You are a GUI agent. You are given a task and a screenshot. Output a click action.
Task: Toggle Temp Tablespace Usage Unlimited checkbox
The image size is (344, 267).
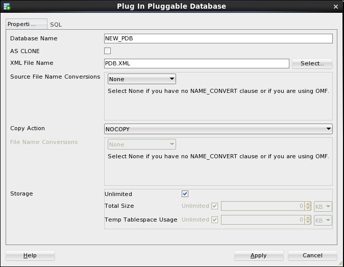[214, 220]
